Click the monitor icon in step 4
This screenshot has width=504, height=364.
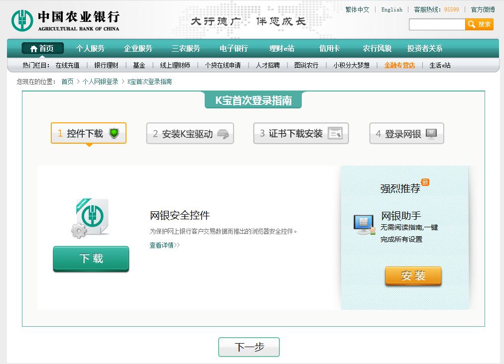[x=431, y=134]
